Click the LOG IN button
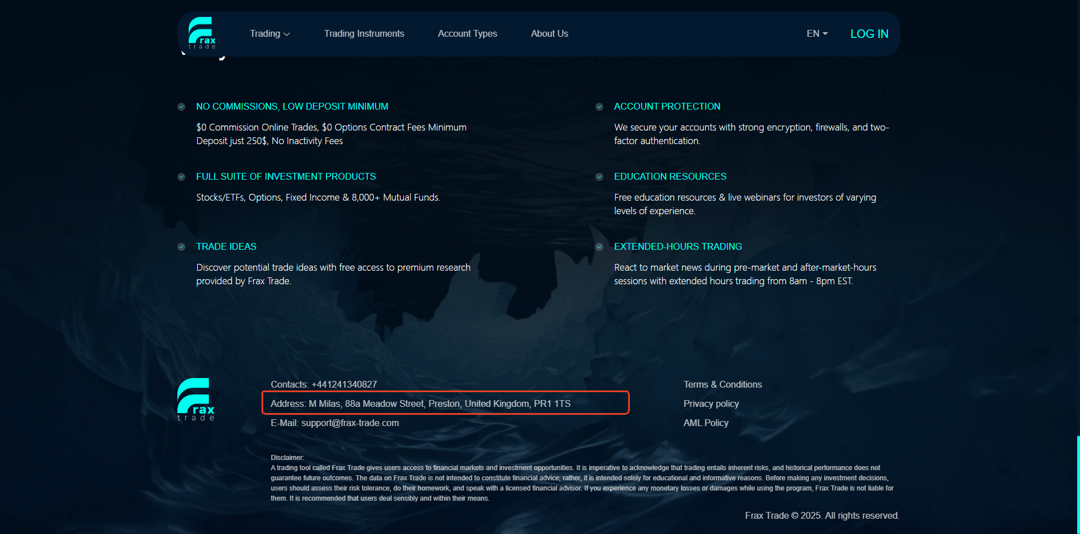Image resolution: width=1080 pixels, height=534 pixels. pos(869,34)
